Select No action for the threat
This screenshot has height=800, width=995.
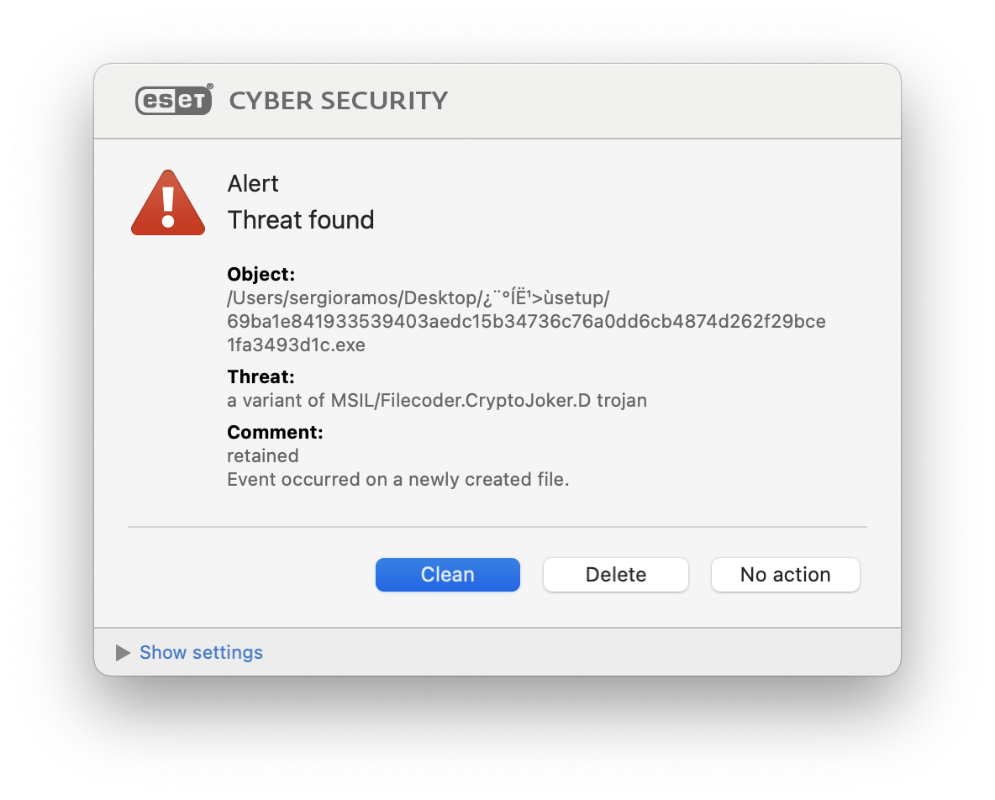click(786, 575)
